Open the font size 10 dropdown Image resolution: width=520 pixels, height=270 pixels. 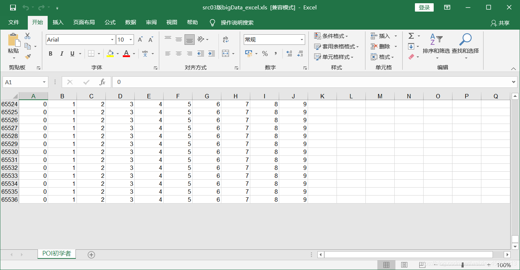131,40
